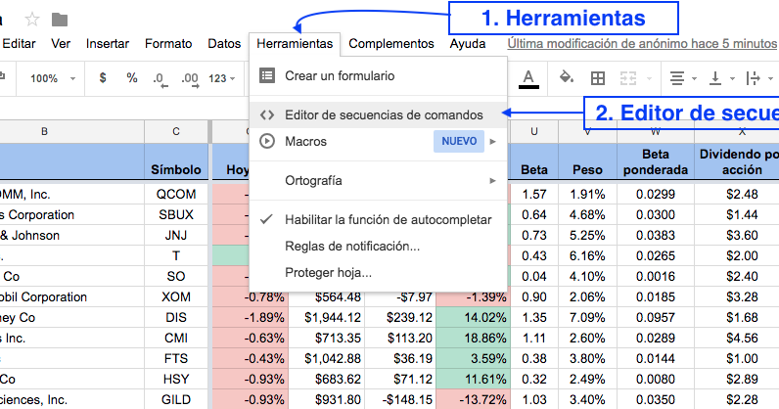Viewport: 779px width, 409px height.
Task: Toggle Habilitar la función de autocompletar
Action: tap(378, 219)
